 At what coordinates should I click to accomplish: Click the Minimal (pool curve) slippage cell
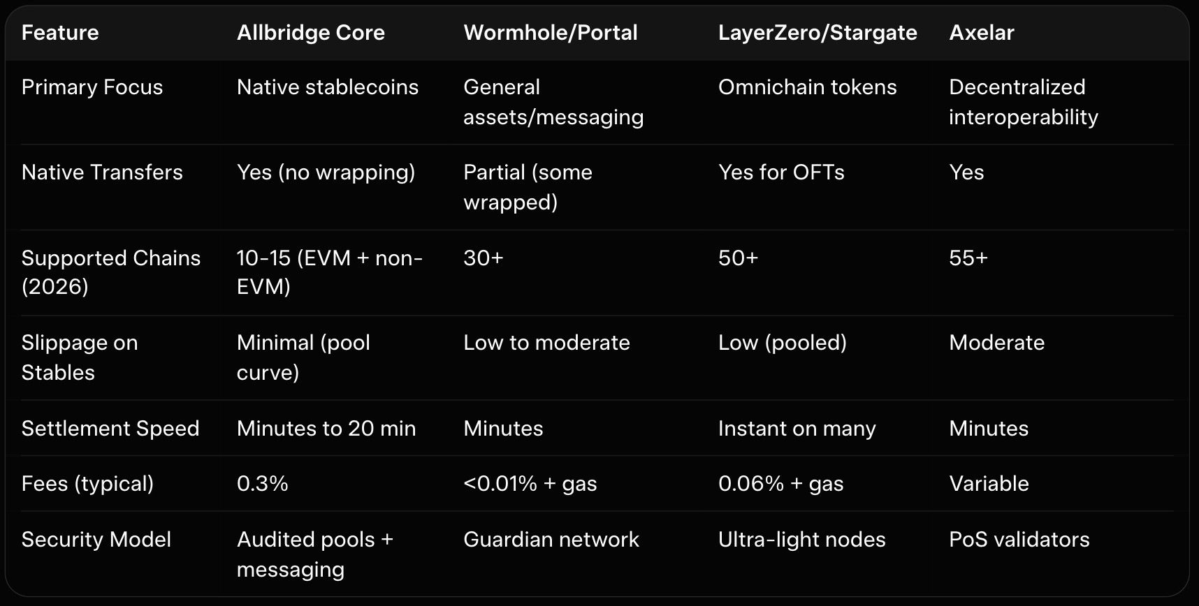tap(303, 357)
